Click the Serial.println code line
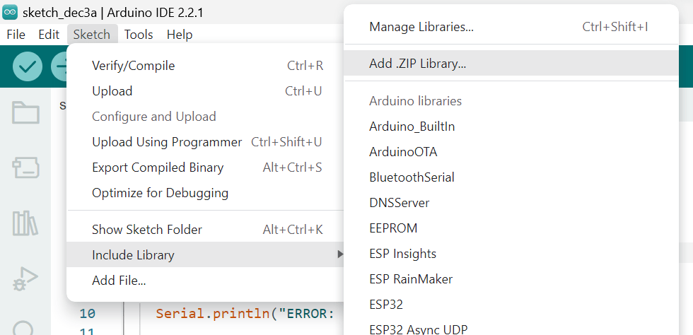The height and width of the screenshot is (335, 693). [x=245, y=314]
